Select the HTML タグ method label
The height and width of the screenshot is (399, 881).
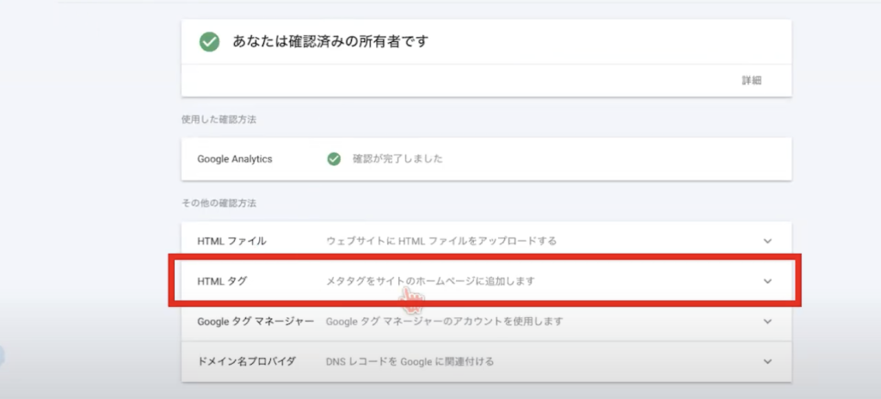click(x=223, y=281)
